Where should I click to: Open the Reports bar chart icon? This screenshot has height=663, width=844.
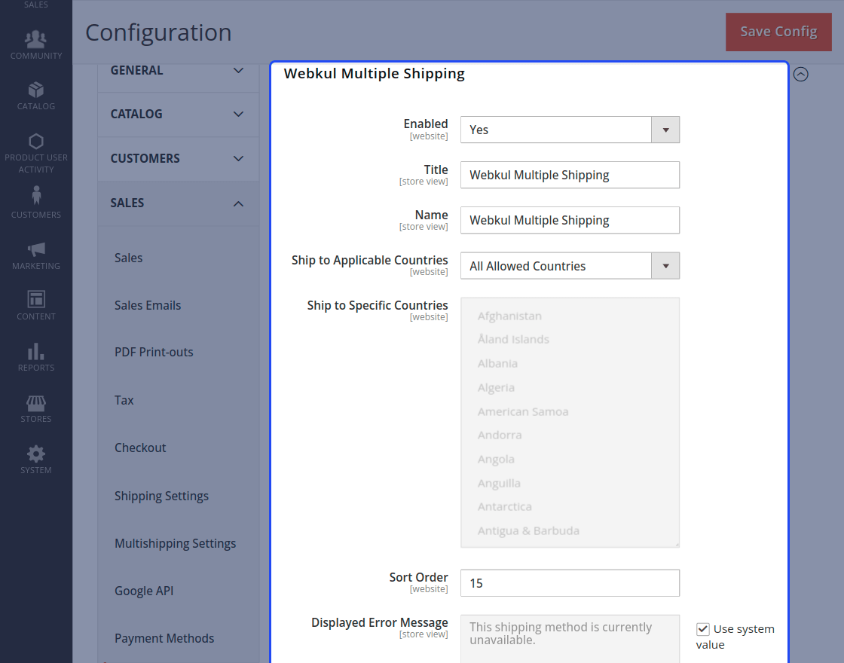click(x=36, y=351)
